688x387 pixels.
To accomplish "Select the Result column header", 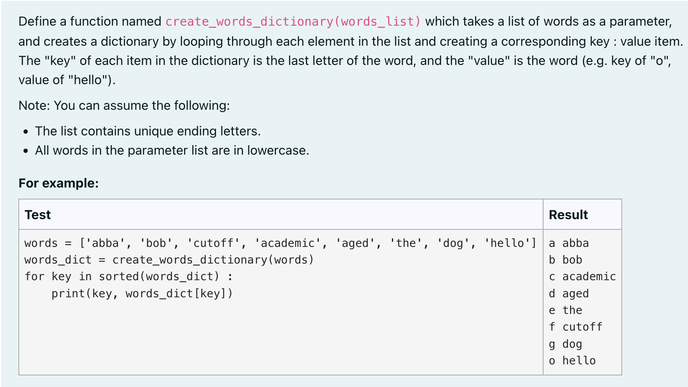I will (568, 215).
